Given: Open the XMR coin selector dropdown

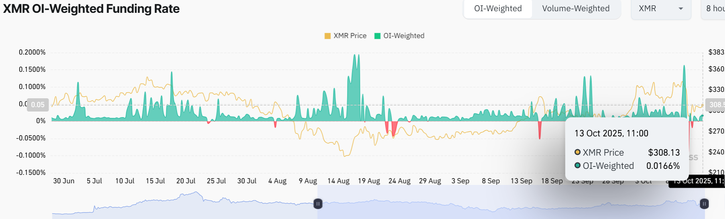Looking at the screenshot, I should point(660,8).
